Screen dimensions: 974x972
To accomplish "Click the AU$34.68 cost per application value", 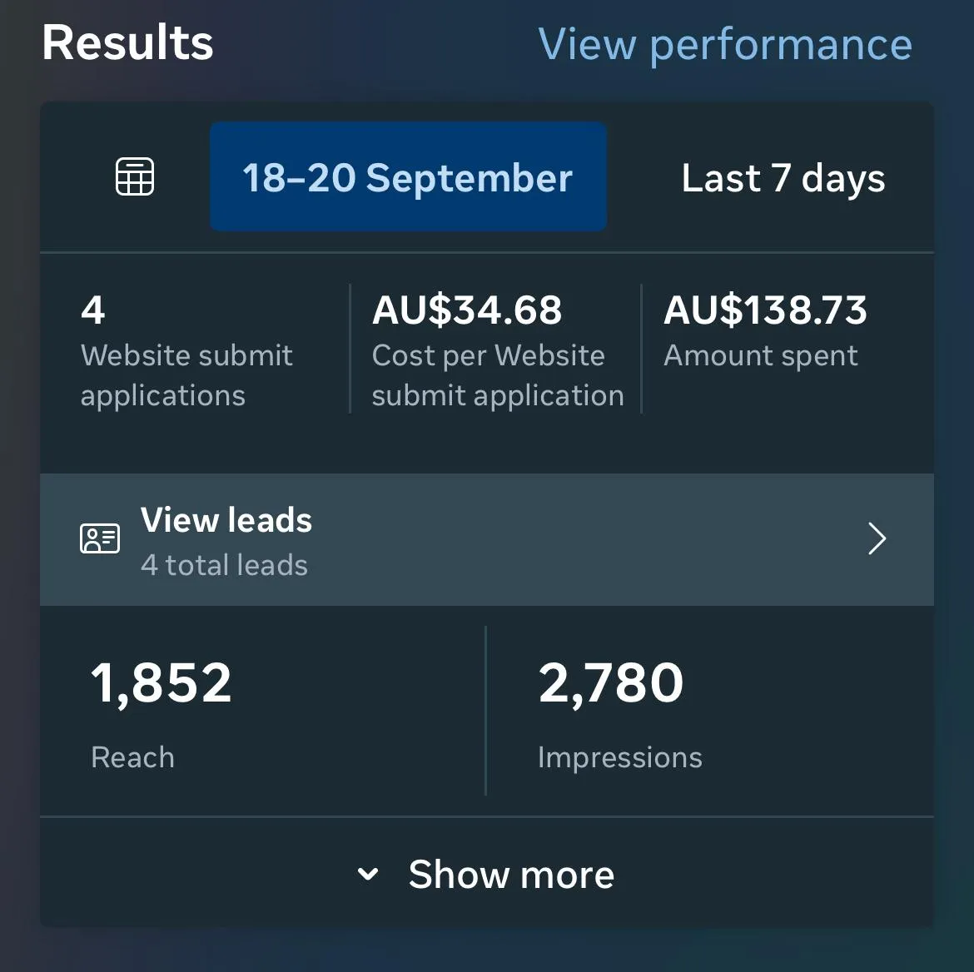I will pyautogui.click(x=467, y=310).
